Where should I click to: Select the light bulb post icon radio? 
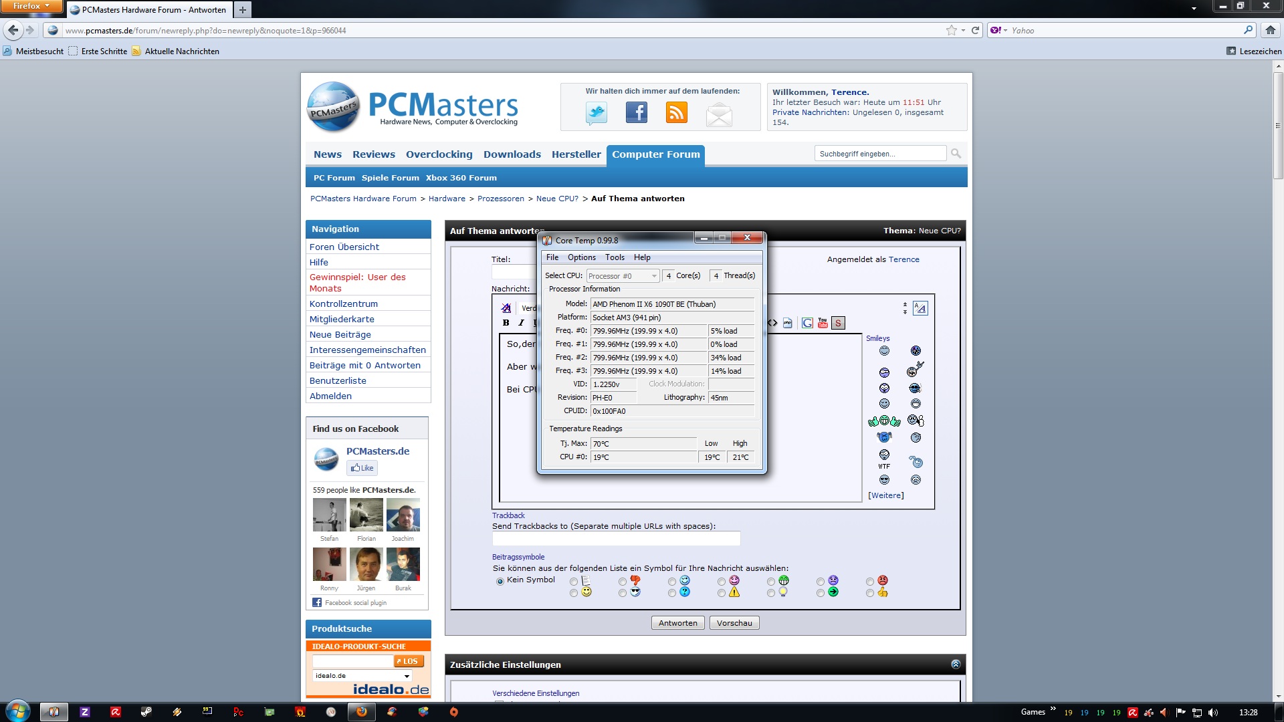pyautogui.click(x=771, y=593)
